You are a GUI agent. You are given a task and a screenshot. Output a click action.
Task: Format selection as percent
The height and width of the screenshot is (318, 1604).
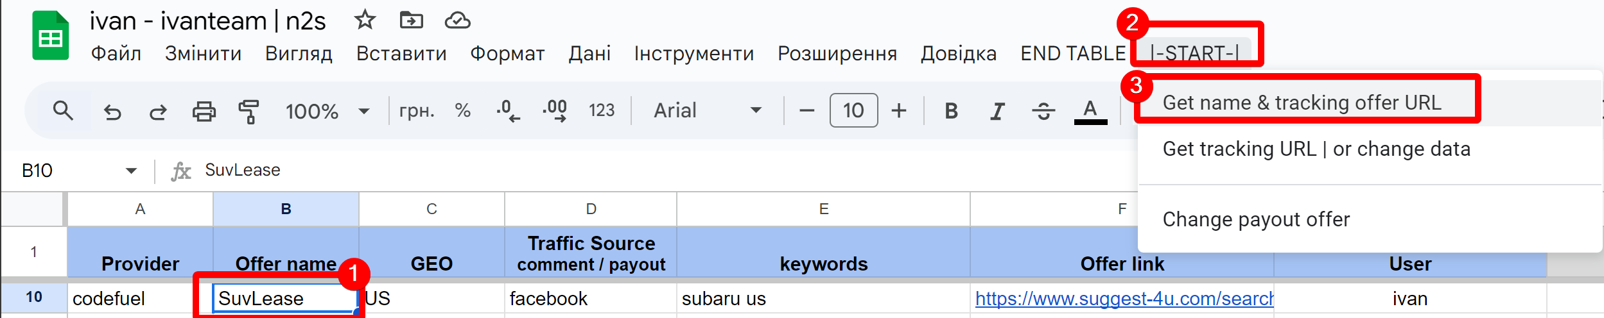[x=462, y=110]
